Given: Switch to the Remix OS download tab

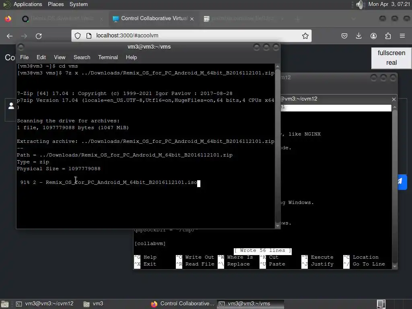Looking at the screenshot, I should [x=62, y=19].
